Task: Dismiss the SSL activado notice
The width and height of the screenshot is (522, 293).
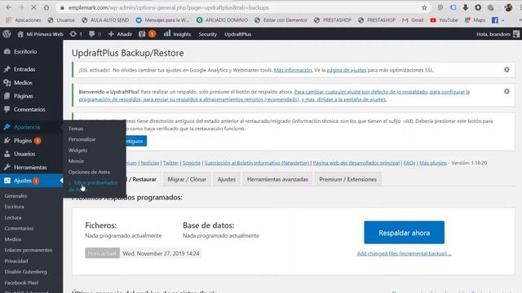Action: pyautogui.click(x=507, y=69)
